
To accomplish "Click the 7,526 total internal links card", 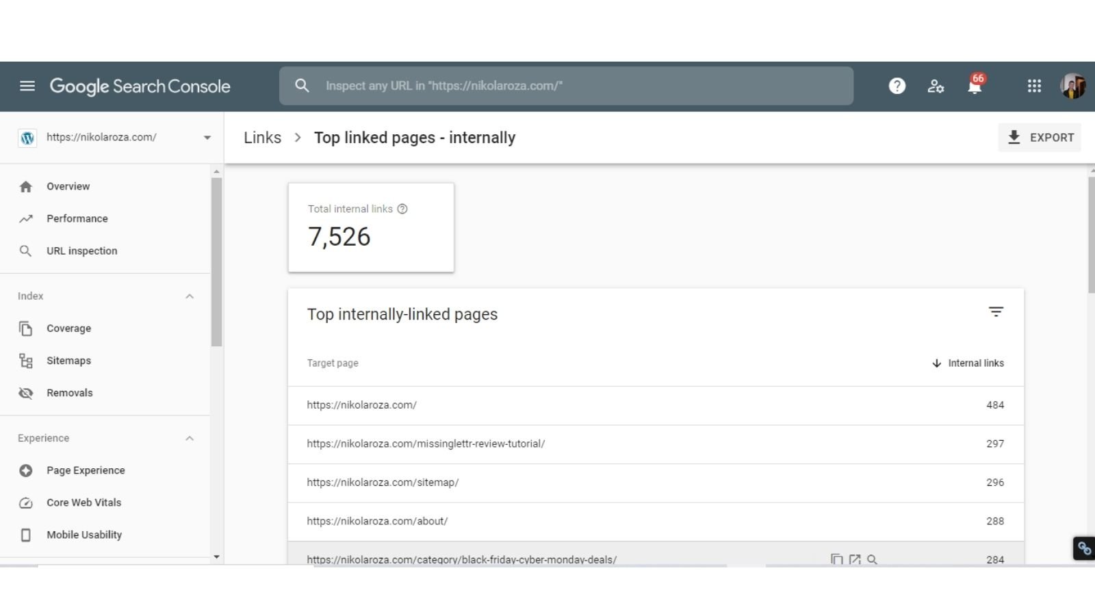I will tap(371, 227).
